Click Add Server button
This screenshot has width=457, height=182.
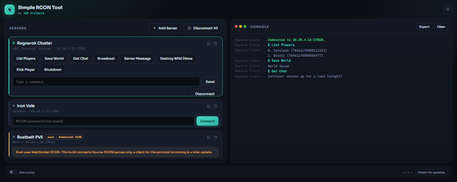point(165,28)
